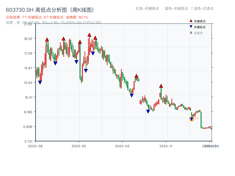Click the red high-point marker above 2024-11
Screen dimensions: 235x176
[x=161, y=85]
